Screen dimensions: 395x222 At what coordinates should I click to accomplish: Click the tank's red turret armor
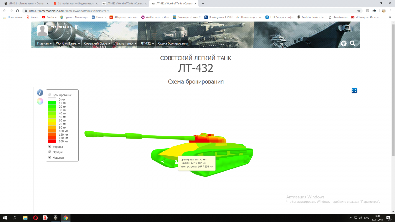click(x=208, y=138)
